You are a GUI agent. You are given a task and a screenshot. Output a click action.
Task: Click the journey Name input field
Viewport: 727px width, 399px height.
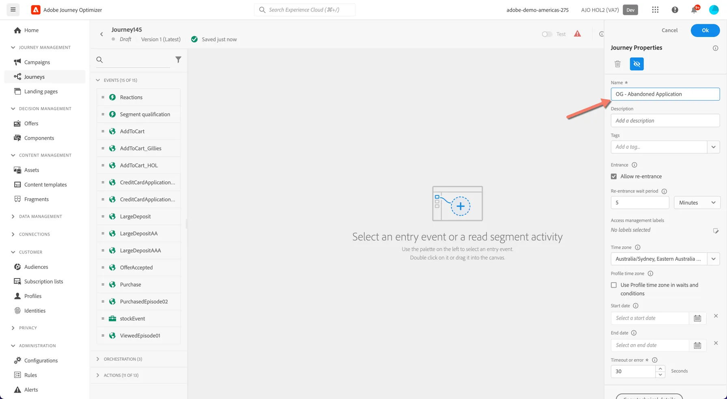click(665, 94)
